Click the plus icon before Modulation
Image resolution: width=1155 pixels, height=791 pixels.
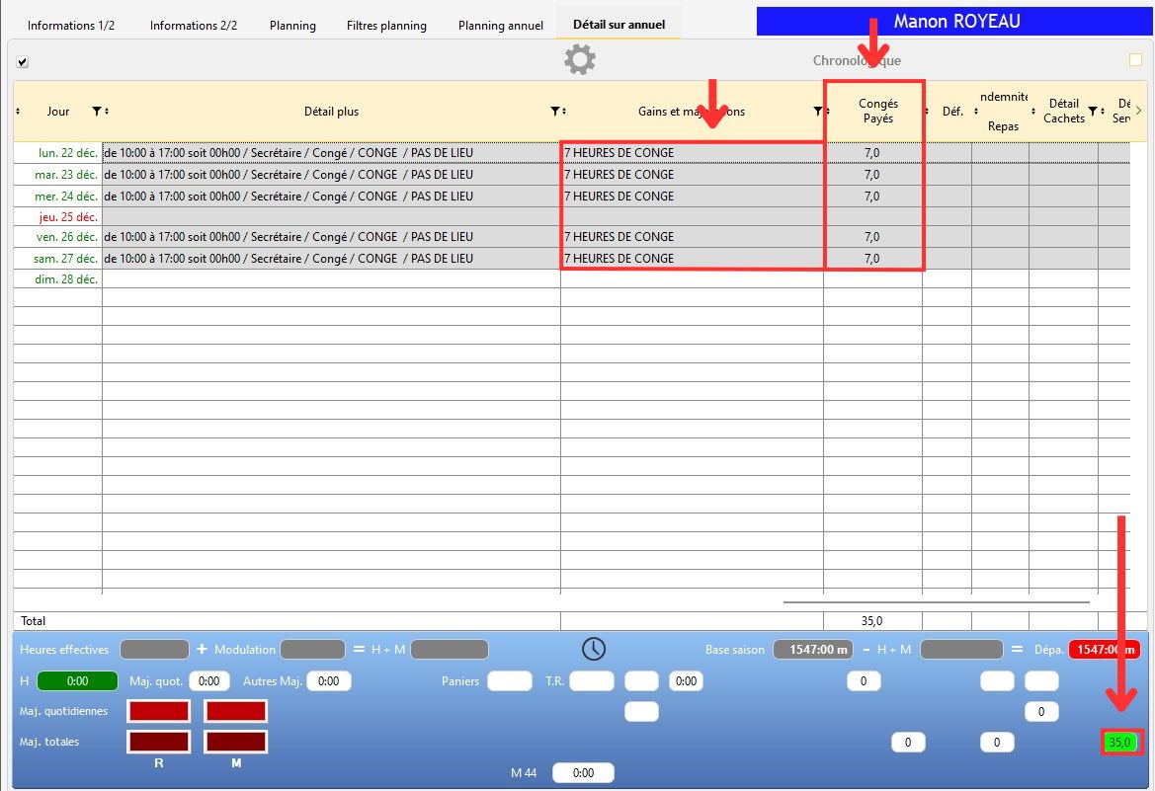[x=202, y=649]
